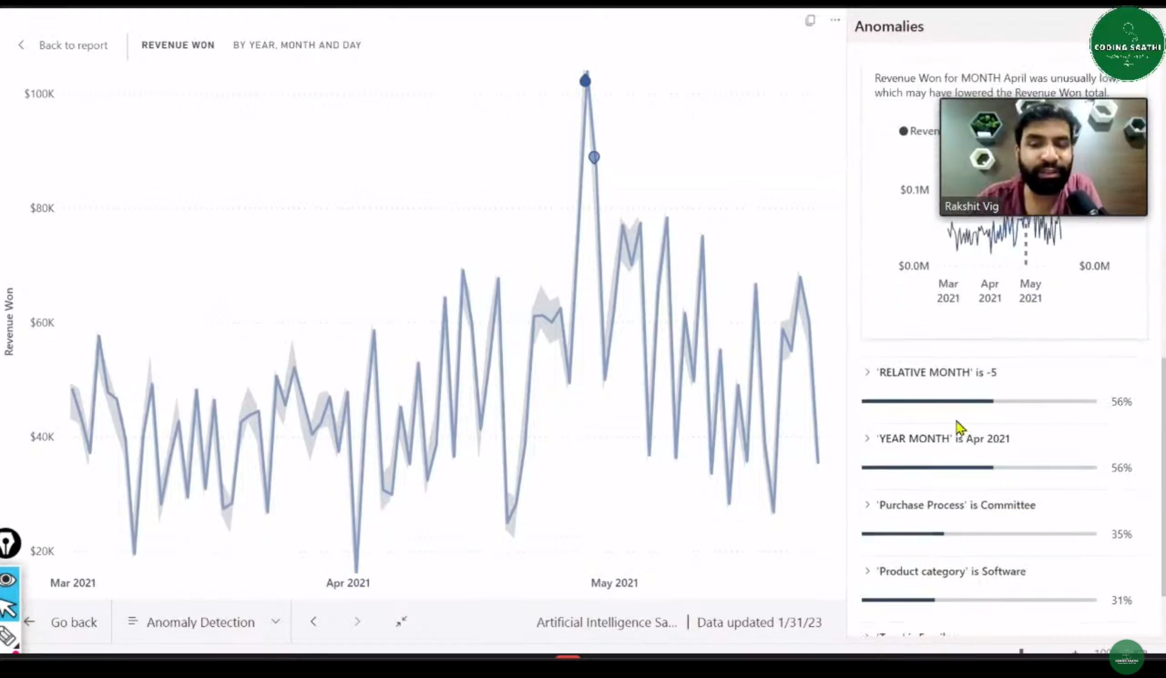Click the pen nib annotation icon
Image resolution: width=1166 pixels, height=678 pixels.
pos(8,543)
